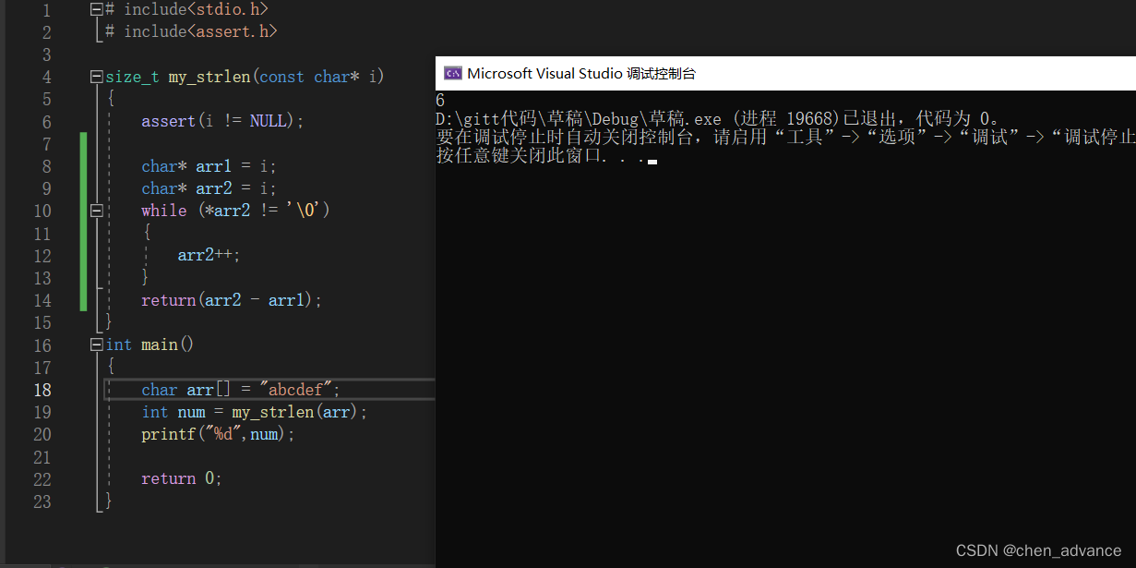1136x568 pixels.
Task: Click the "abcdef" string literal
Action: [295, 390]
